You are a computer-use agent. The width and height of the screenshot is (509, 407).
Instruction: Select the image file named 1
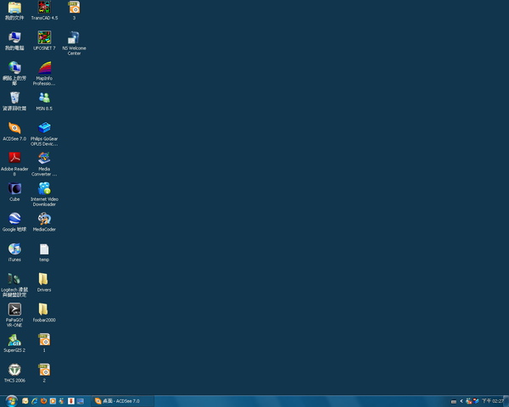44,343
